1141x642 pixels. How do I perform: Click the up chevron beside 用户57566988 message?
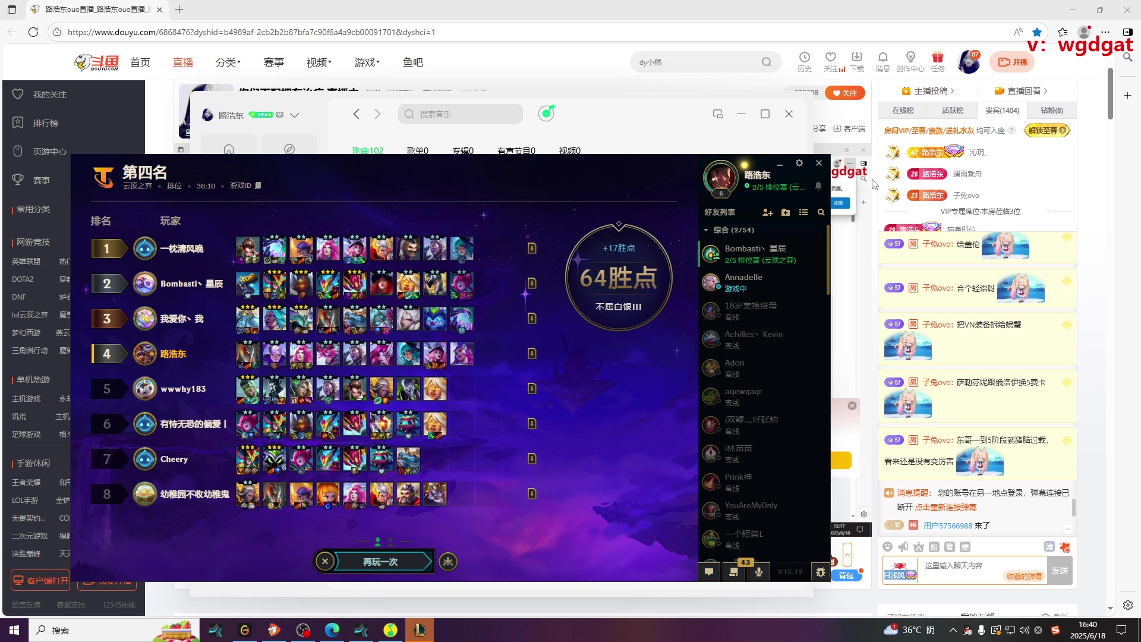1067,529
